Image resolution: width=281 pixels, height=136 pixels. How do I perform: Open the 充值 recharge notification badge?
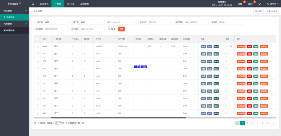coord(241,4)
